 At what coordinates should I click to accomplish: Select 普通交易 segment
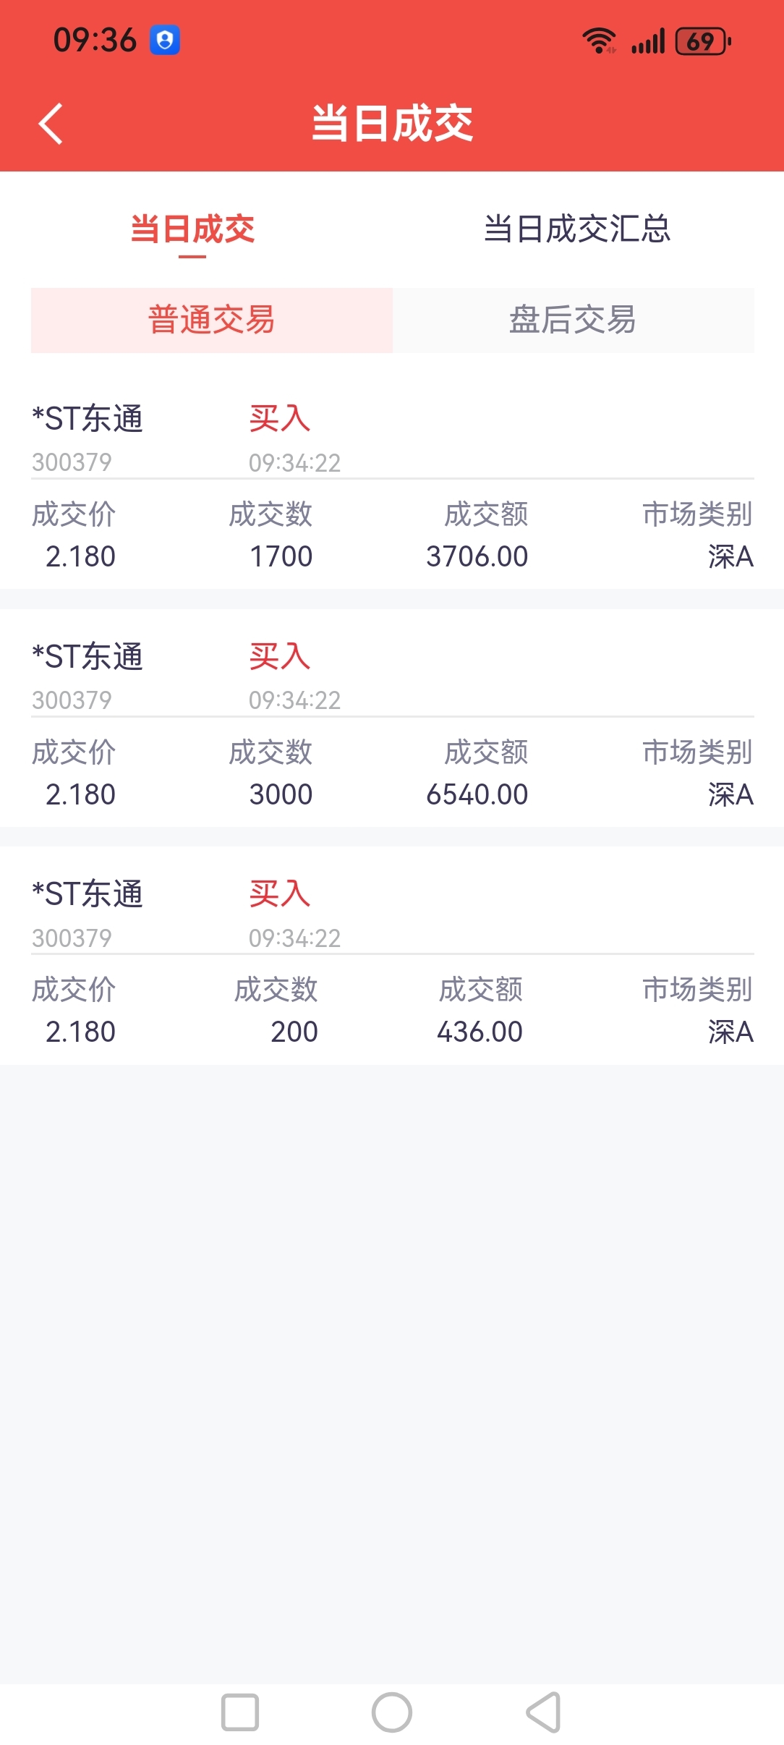point(211,320)
